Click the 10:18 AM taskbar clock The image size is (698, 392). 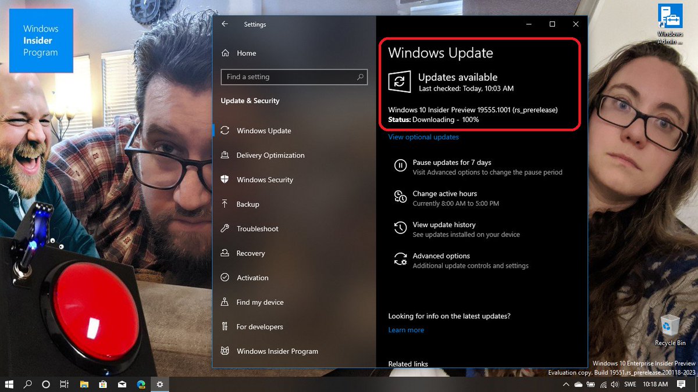[655, 384]
